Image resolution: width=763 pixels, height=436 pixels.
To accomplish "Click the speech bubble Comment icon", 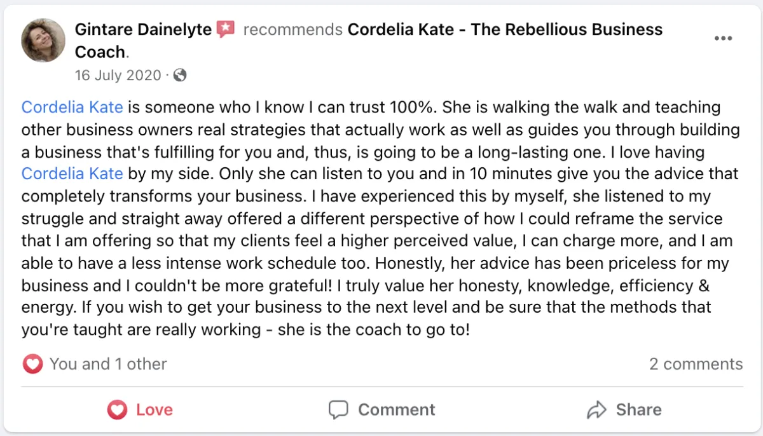I will click(x=338, y=410).
